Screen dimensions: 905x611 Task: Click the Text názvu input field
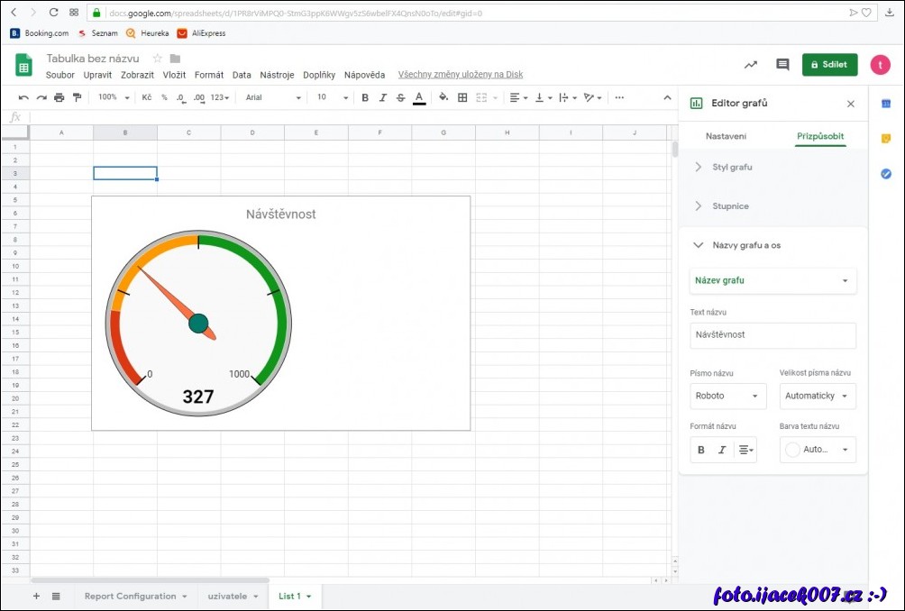[x=772, y=335]
